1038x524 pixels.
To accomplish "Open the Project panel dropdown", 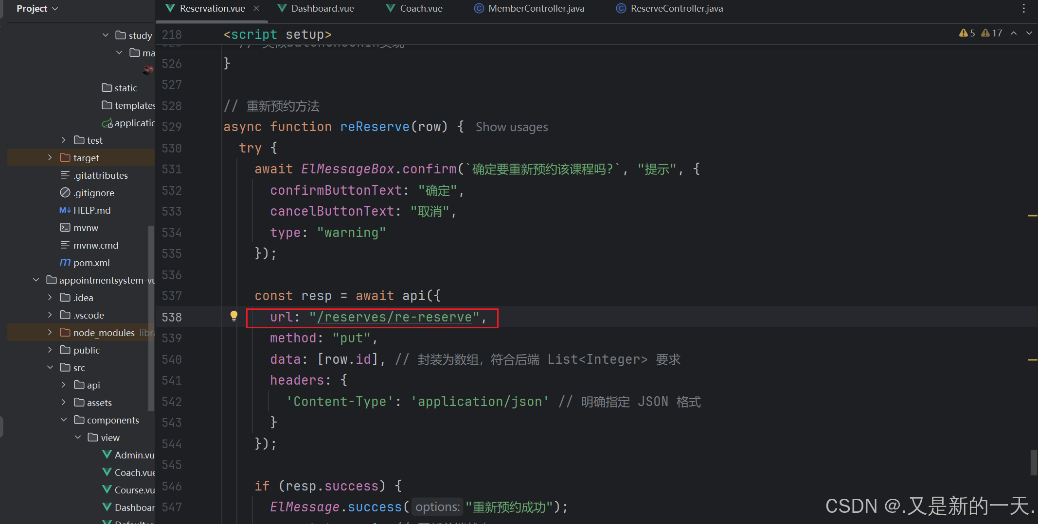I will [37, 9].
